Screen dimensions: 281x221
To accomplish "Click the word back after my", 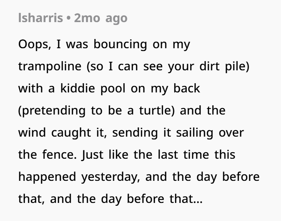I will (x=187, y=88).
